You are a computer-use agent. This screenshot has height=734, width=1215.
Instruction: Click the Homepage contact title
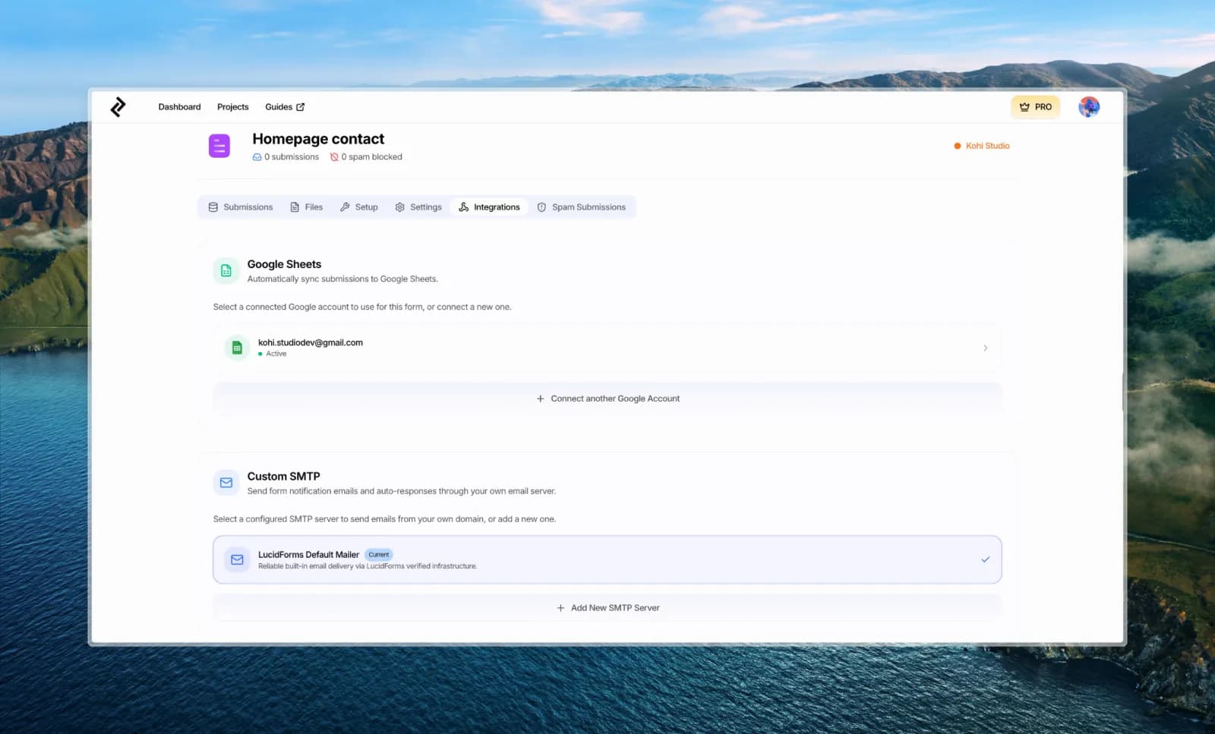click(318, 139)
